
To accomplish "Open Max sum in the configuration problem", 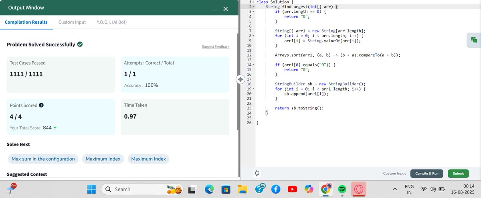I will pyautogui.click(x=43, y=159).
